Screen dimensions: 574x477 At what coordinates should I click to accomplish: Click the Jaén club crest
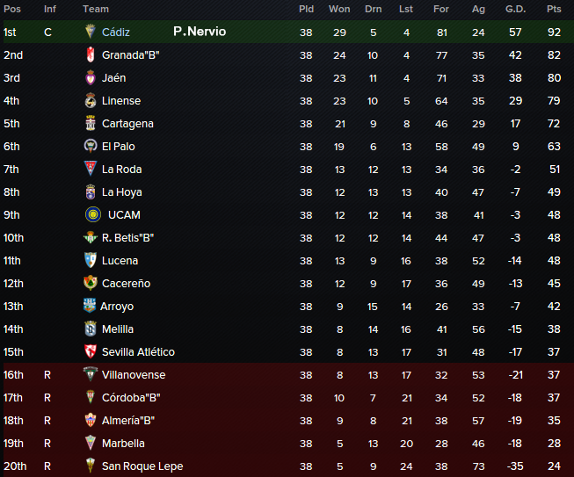click(x=90, y=77)
